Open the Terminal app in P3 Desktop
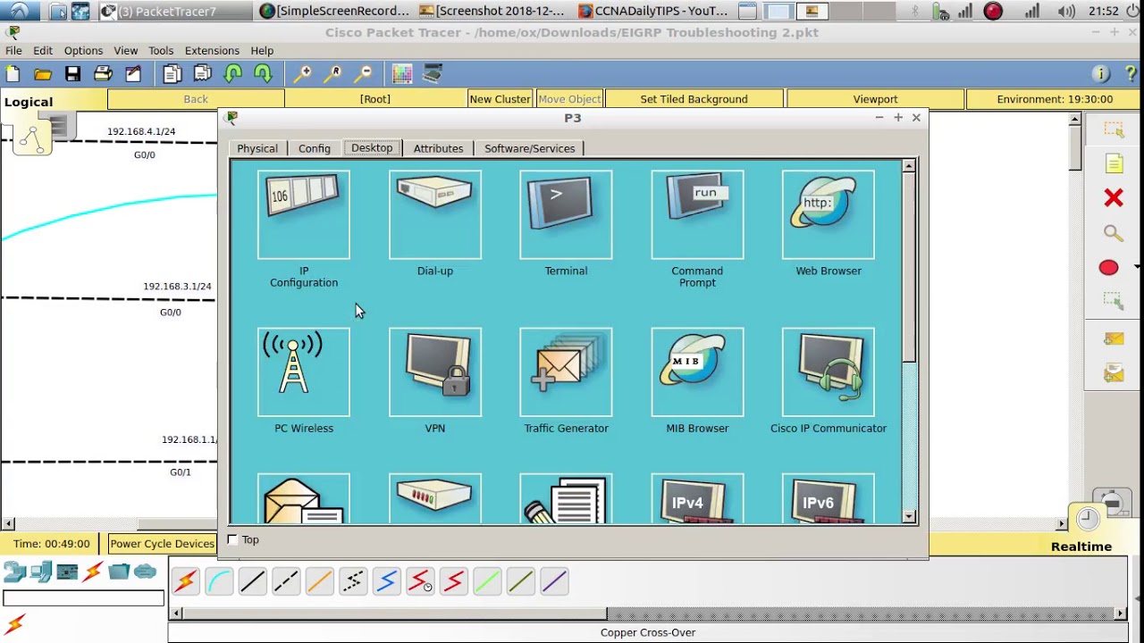The height and width of the screenshot is (643, 1144). click(566, 214)
